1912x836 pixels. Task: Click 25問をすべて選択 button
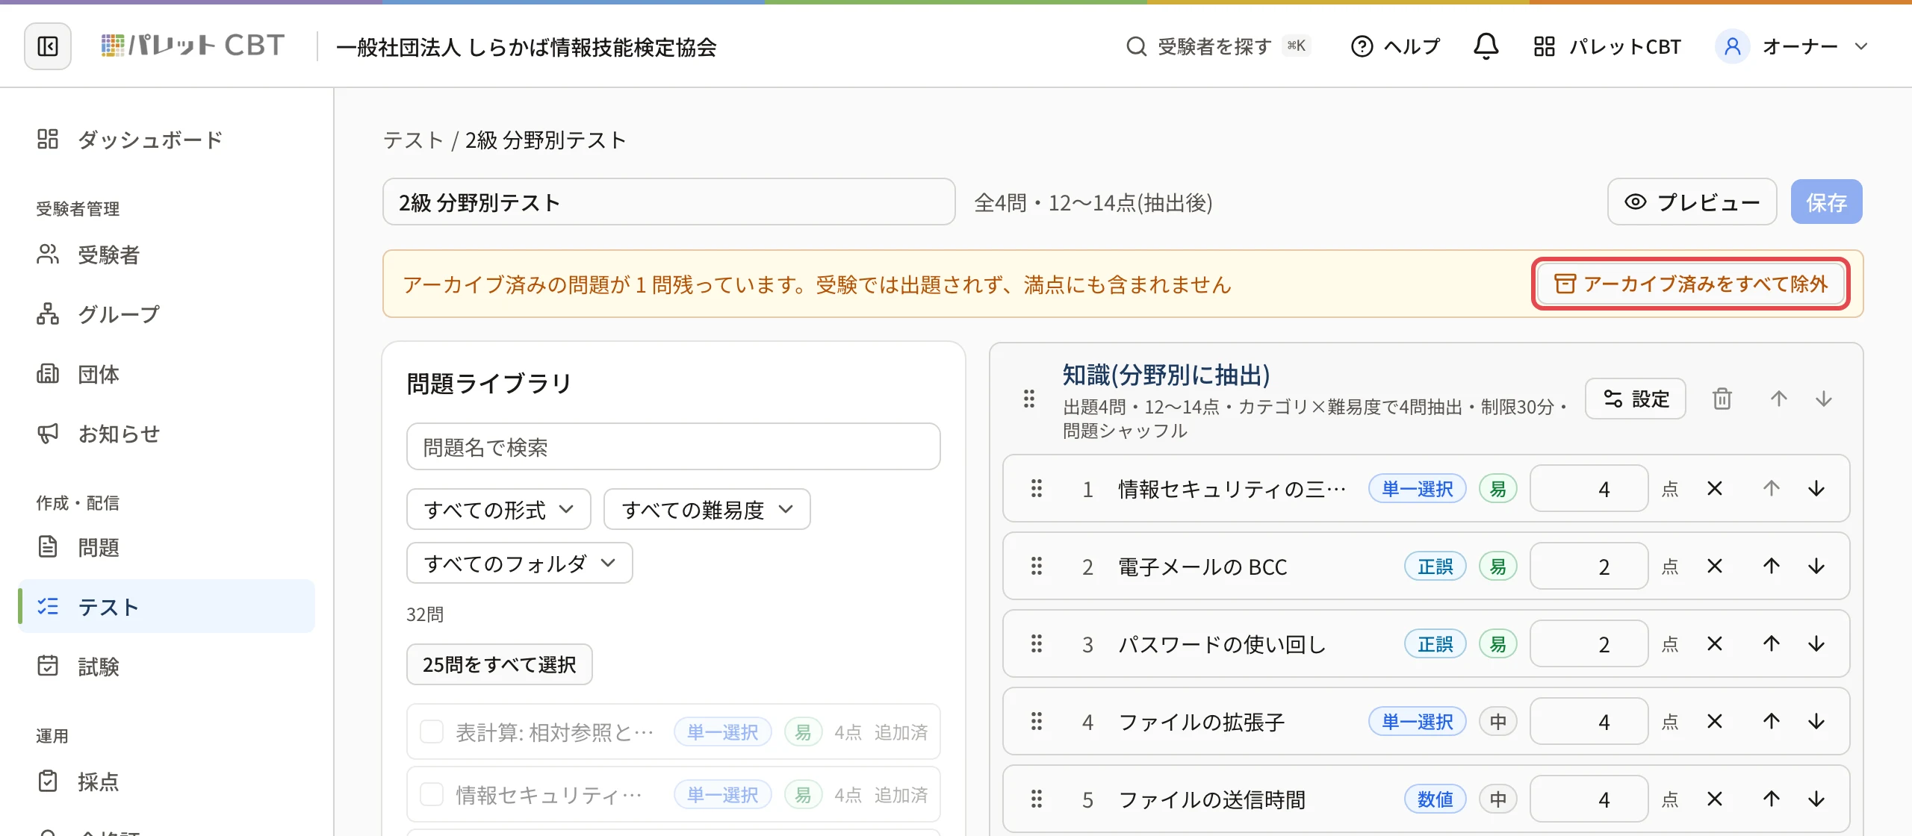point(499,664)
